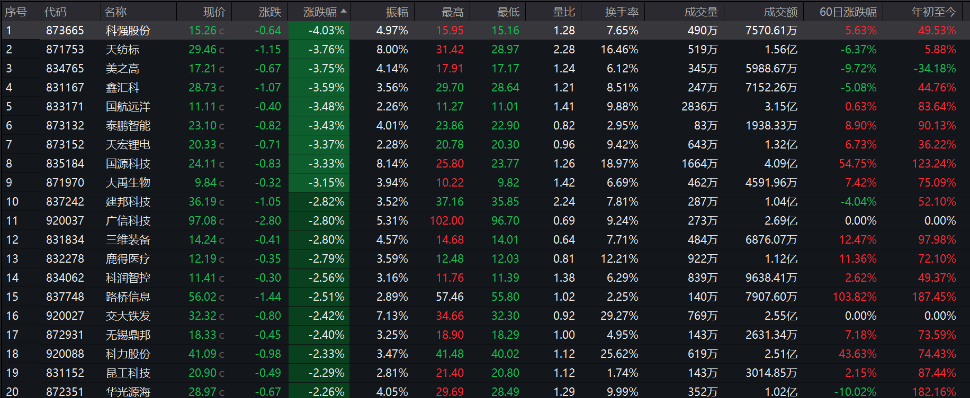
Task: Select stock 科润智控
Action: click(x=128, y=278)
